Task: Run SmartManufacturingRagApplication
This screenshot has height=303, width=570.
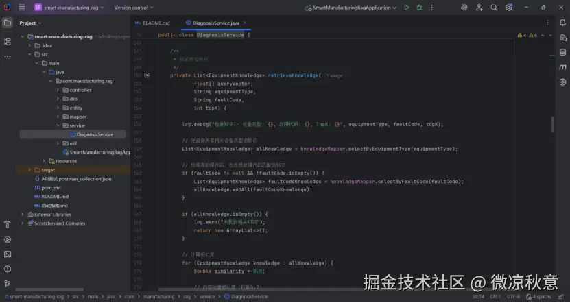Action: tap(407, 8)
